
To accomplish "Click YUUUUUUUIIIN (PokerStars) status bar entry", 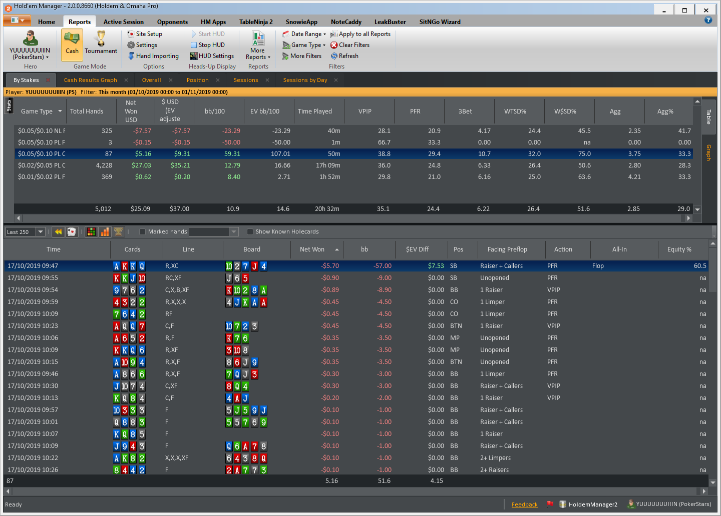I will coord(669,504).
